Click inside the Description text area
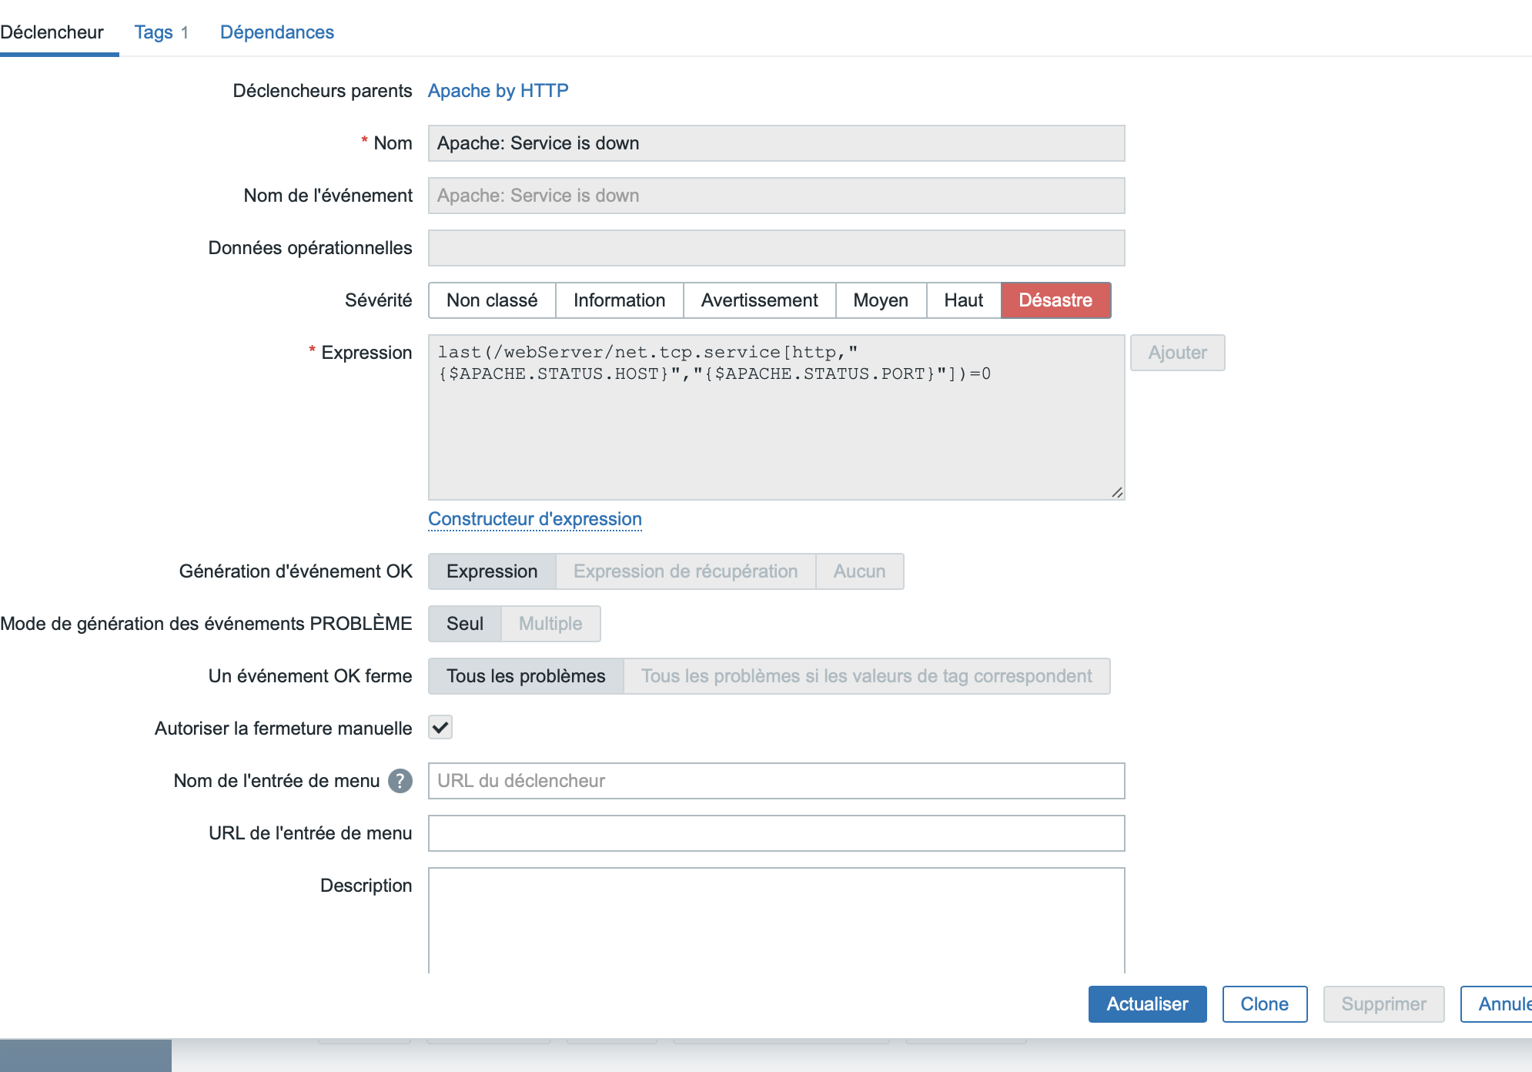Viewport: 1532px width, 1072px height. pos(775,920)
